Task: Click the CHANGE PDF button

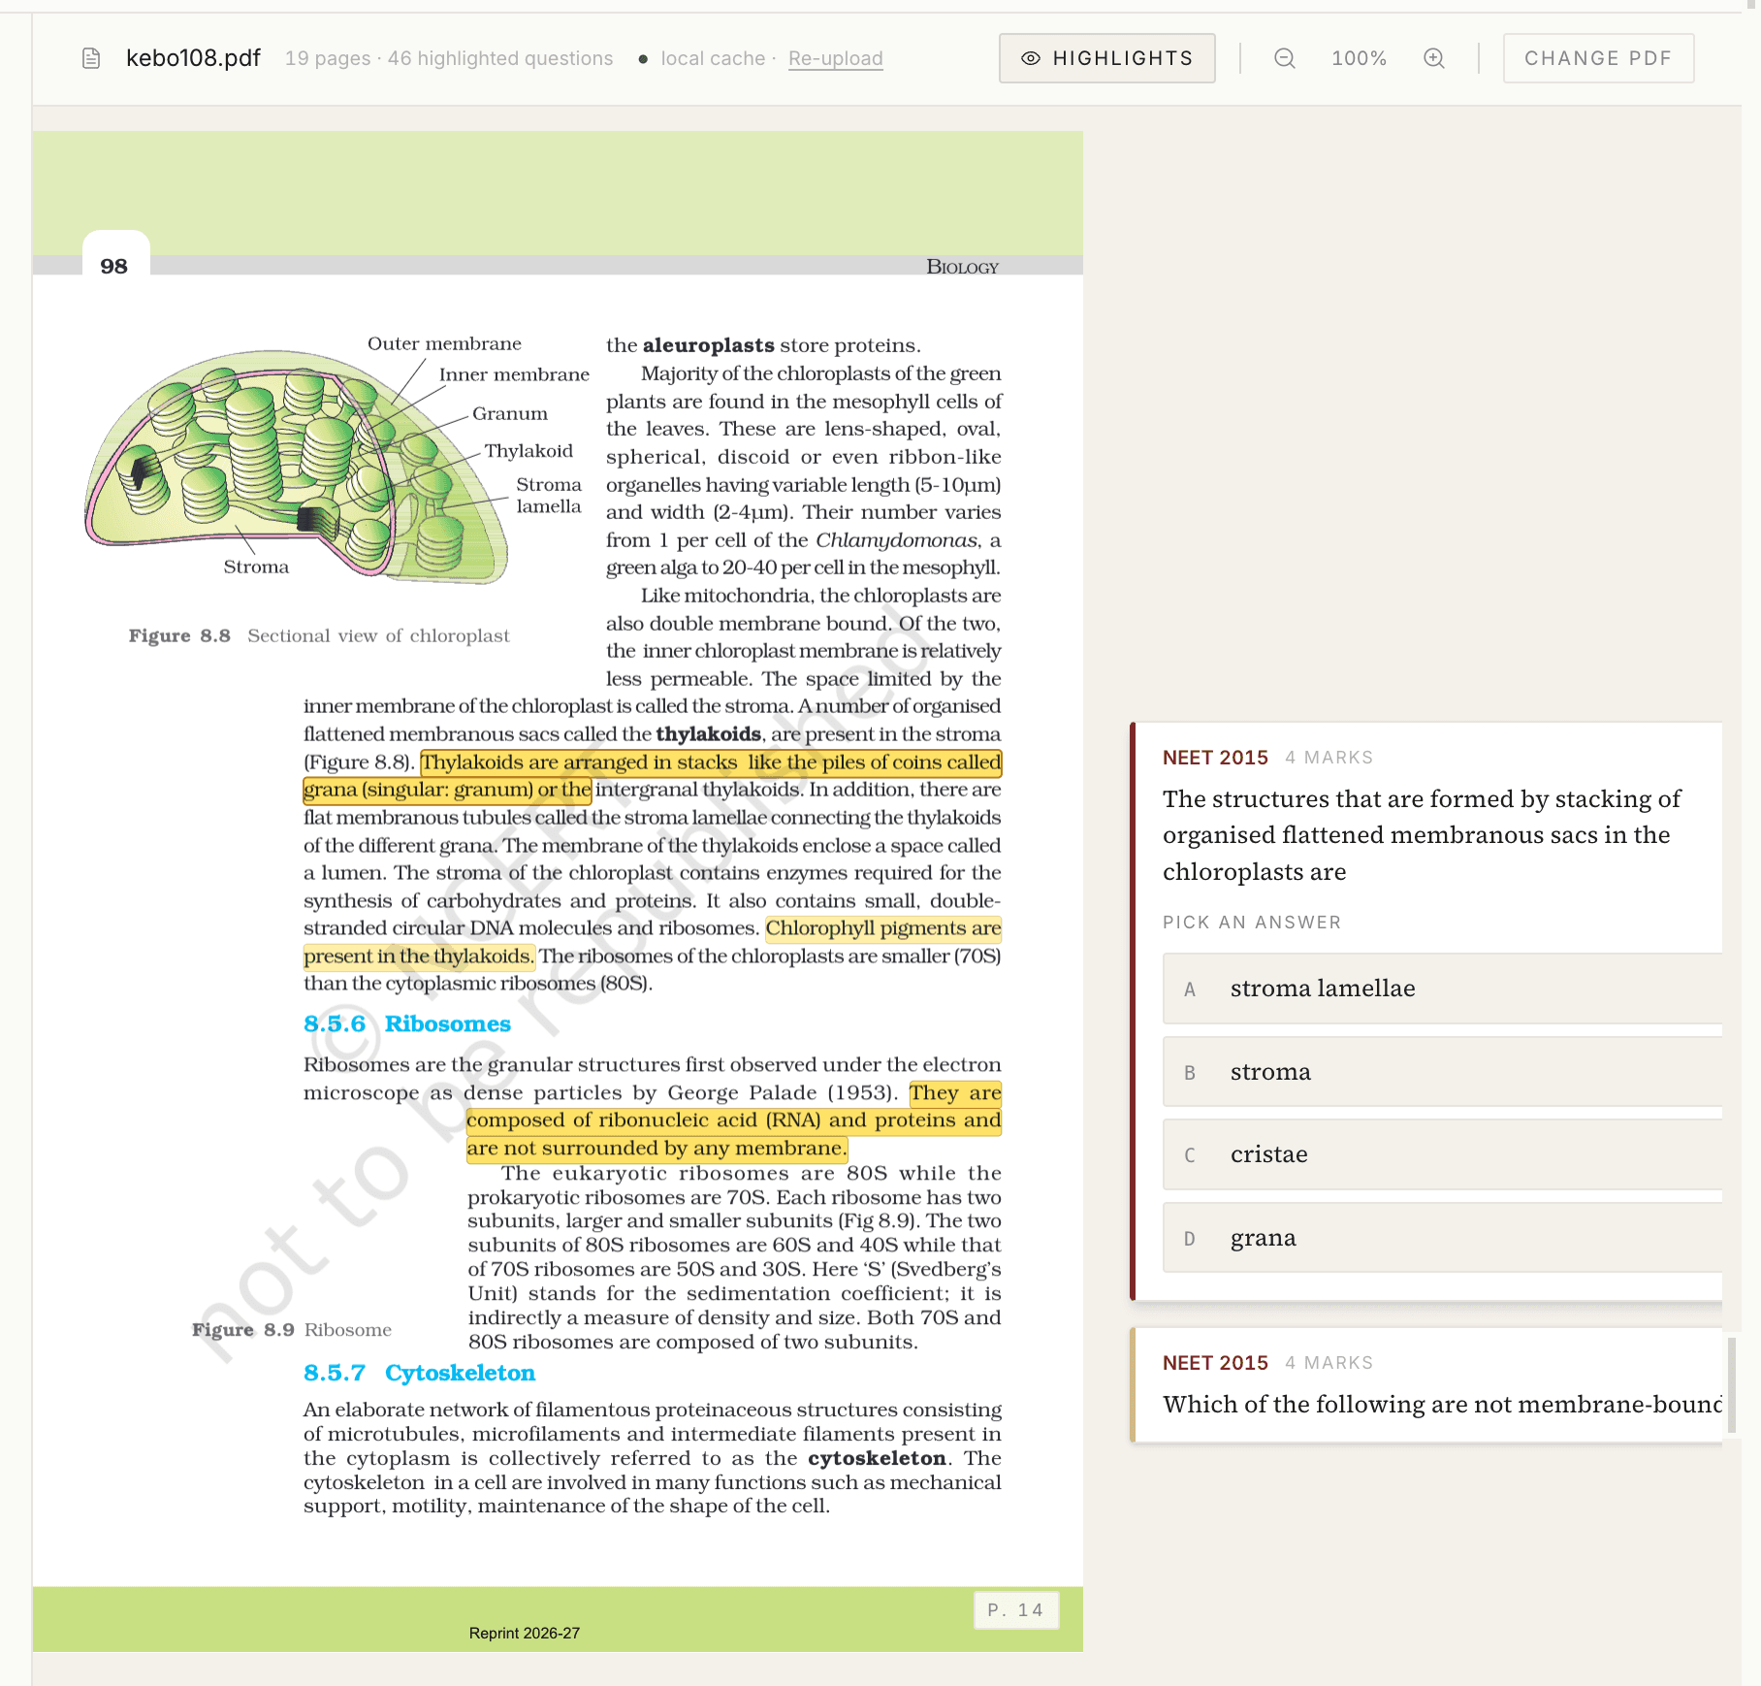Action: tap(1598, 58)
